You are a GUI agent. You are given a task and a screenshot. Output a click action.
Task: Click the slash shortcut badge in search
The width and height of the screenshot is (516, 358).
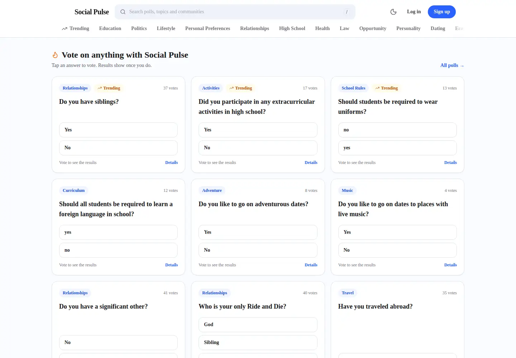pyautogui.click(x=347, y=12)
